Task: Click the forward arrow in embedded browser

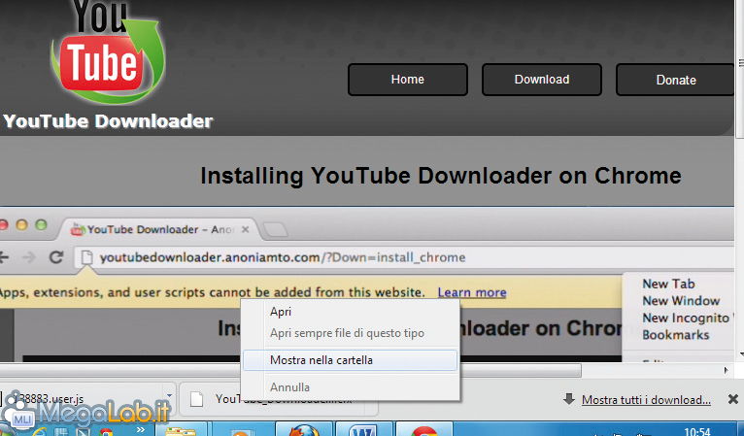Action: (x=29, y=257)
